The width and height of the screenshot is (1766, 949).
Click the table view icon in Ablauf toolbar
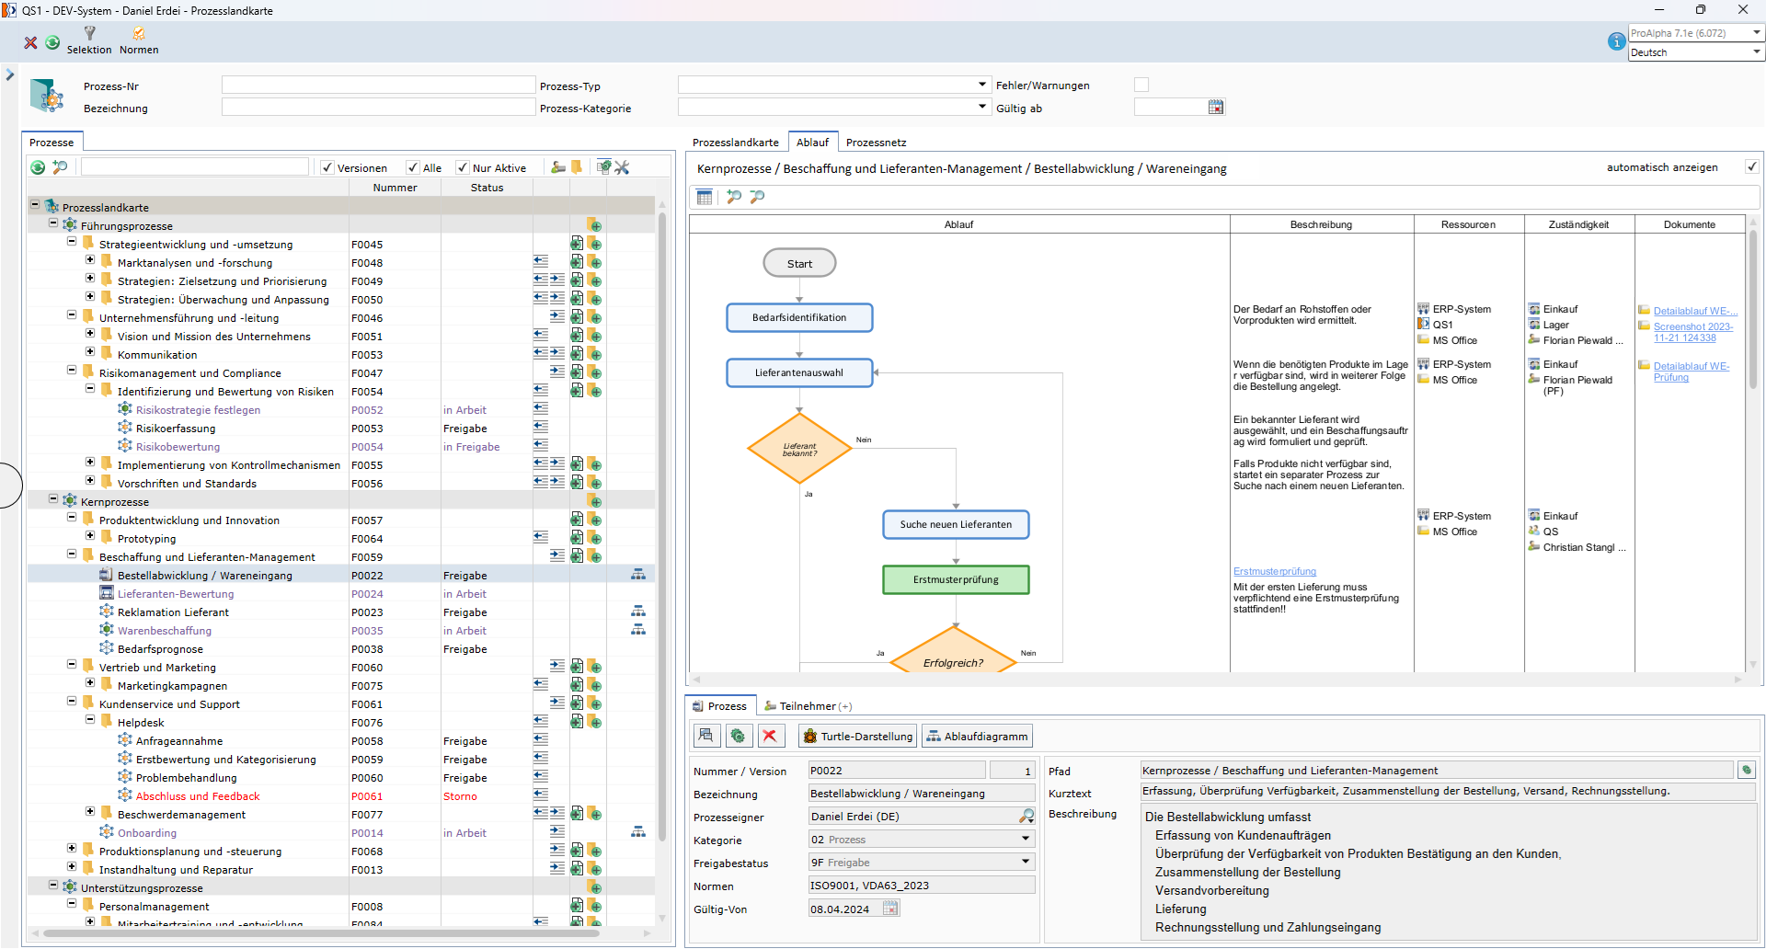coord(705,197)
